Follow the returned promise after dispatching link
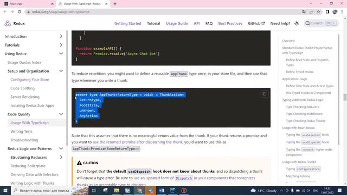The height and width of the screenshot is (195, 347). click(x=137, y=142)
